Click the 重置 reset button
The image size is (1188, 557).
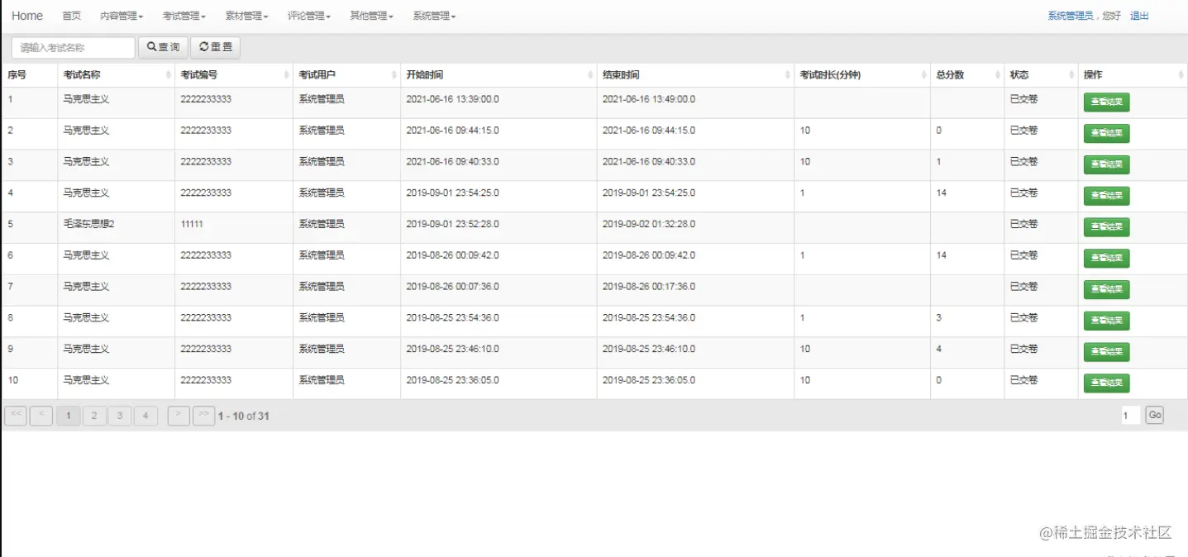215,48
